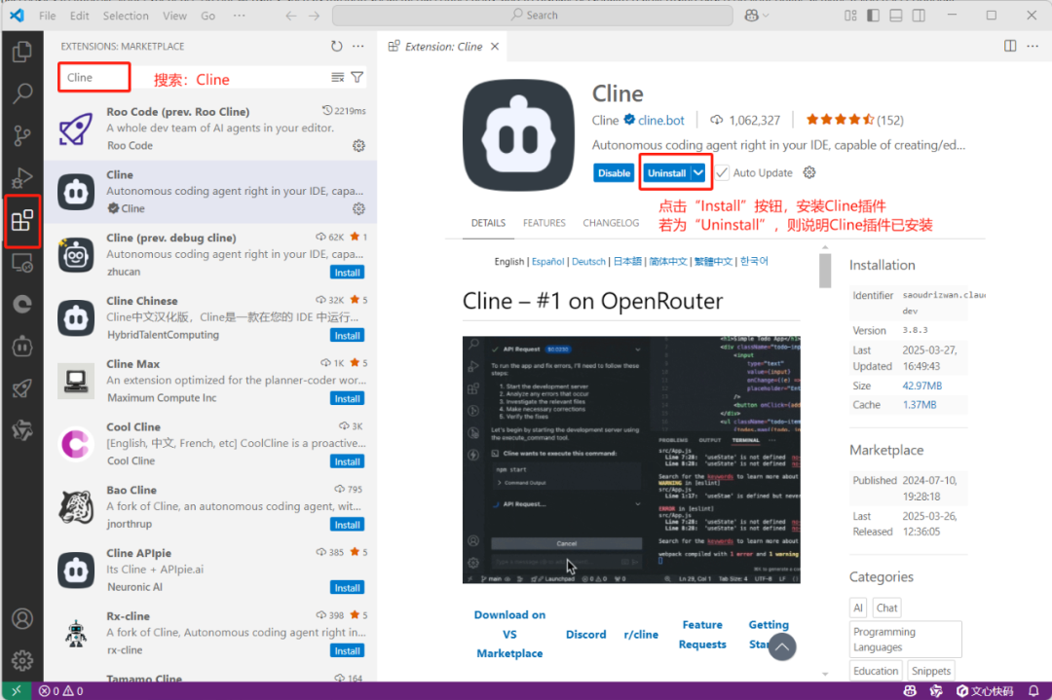Toggle the secondary sidebar icon in the title bar
1052x700 pixels.
click(918, 15)
